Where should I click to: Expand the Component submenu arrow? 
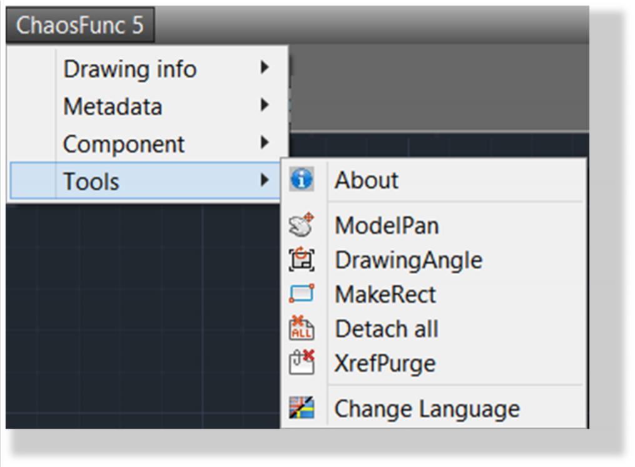pyautogui.click(x=265, y=142)
